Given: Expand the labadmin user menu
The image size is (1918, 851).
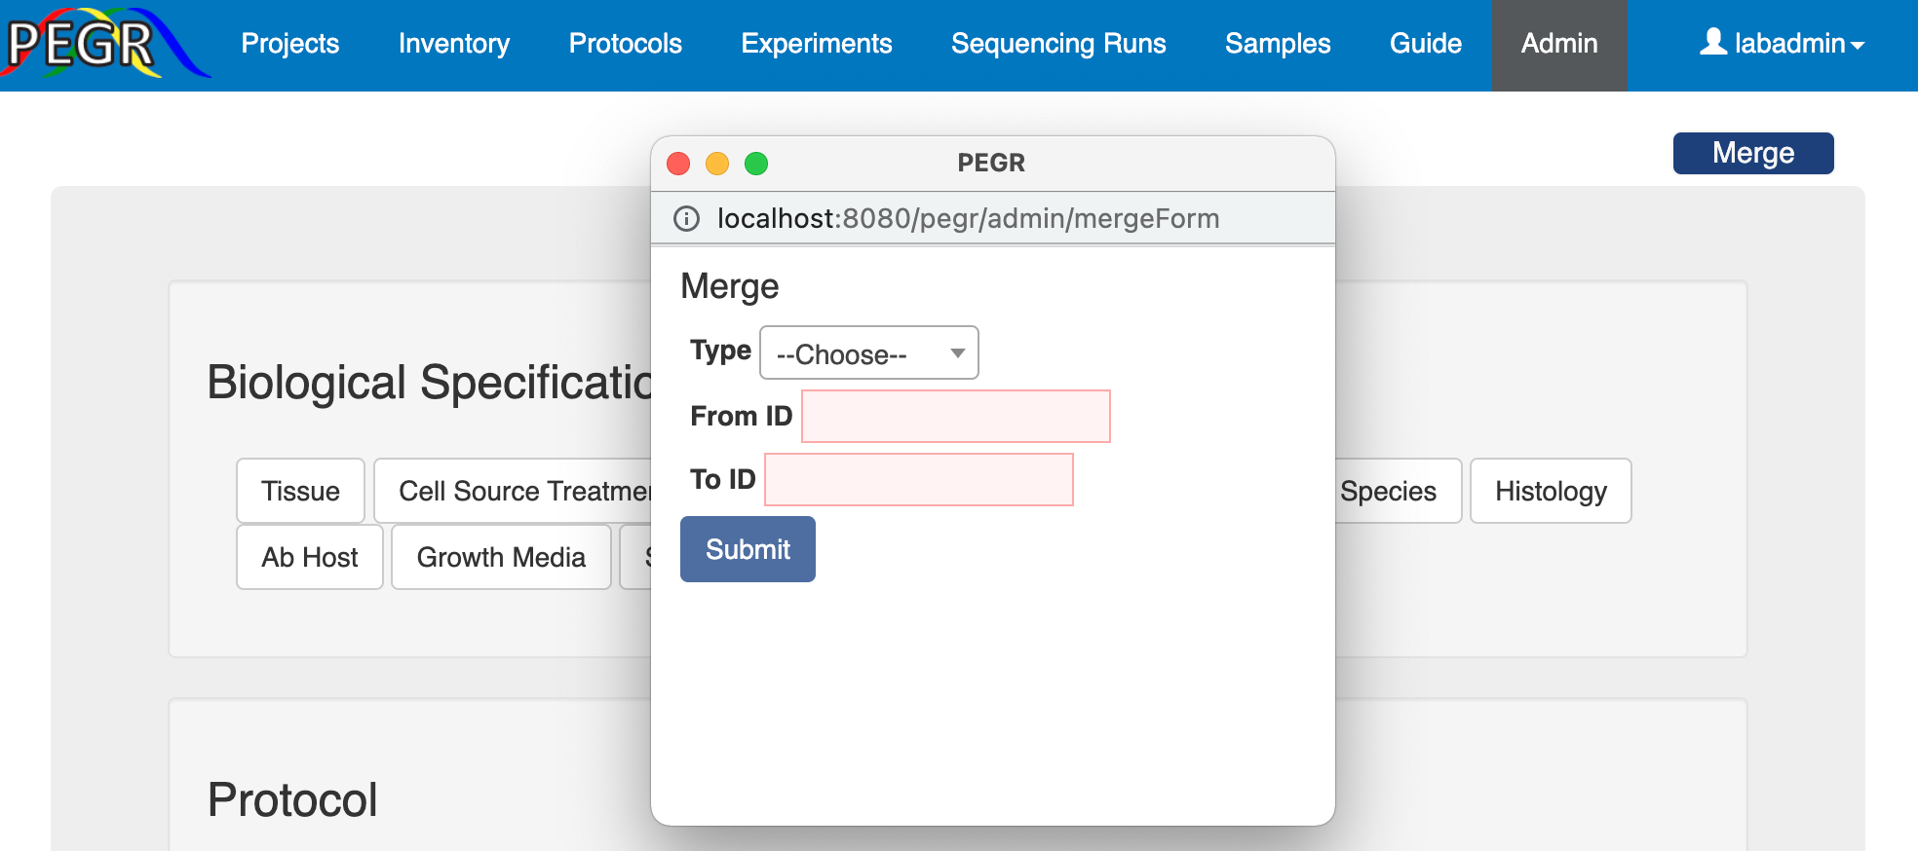Looking at the screenshot, I should 1783,44.
